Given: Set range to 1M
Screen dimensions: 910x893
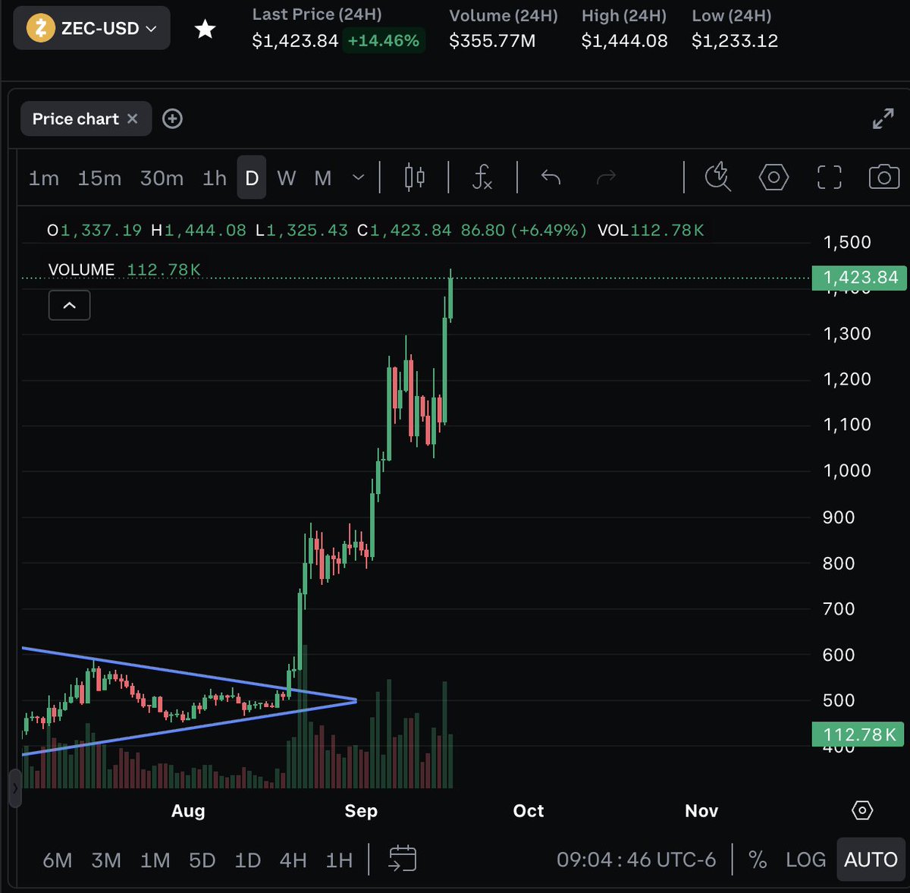Looking at the screenshot, I should click(x=155, y=860).
